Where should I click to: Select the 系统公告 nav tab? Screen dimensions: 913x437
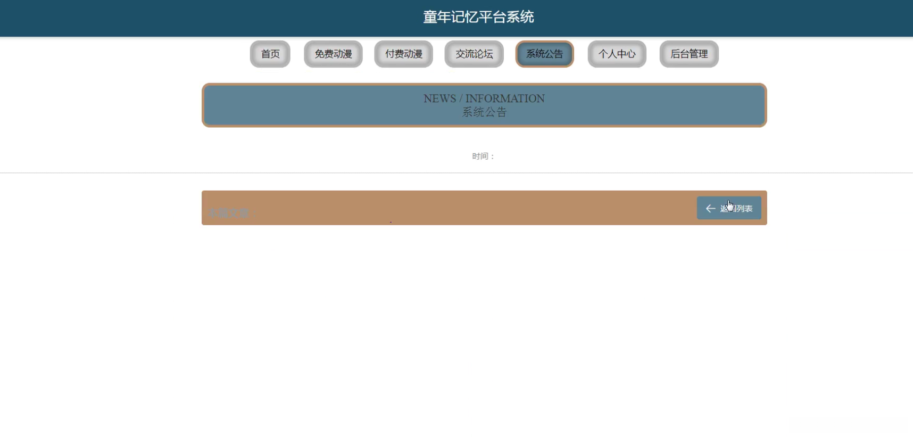(545, 54)
